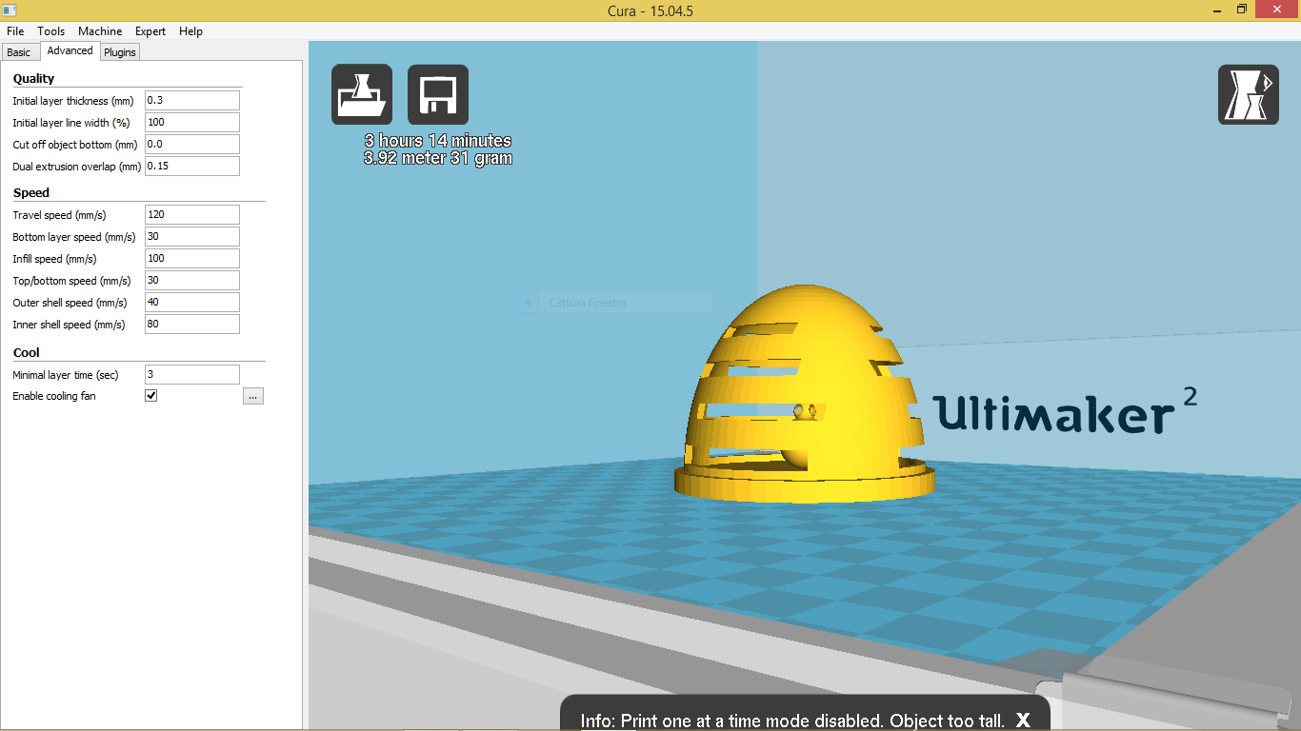Click 'Travel speed (mm/s)' label
Image resolution: width=1301 pixels, height=731 pixels.
[x=59, y=215]
